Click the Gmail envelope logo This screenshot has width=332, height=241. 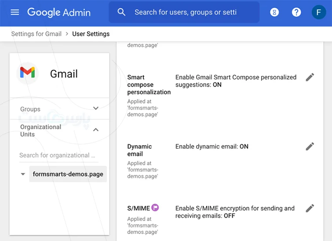[28, 73]
